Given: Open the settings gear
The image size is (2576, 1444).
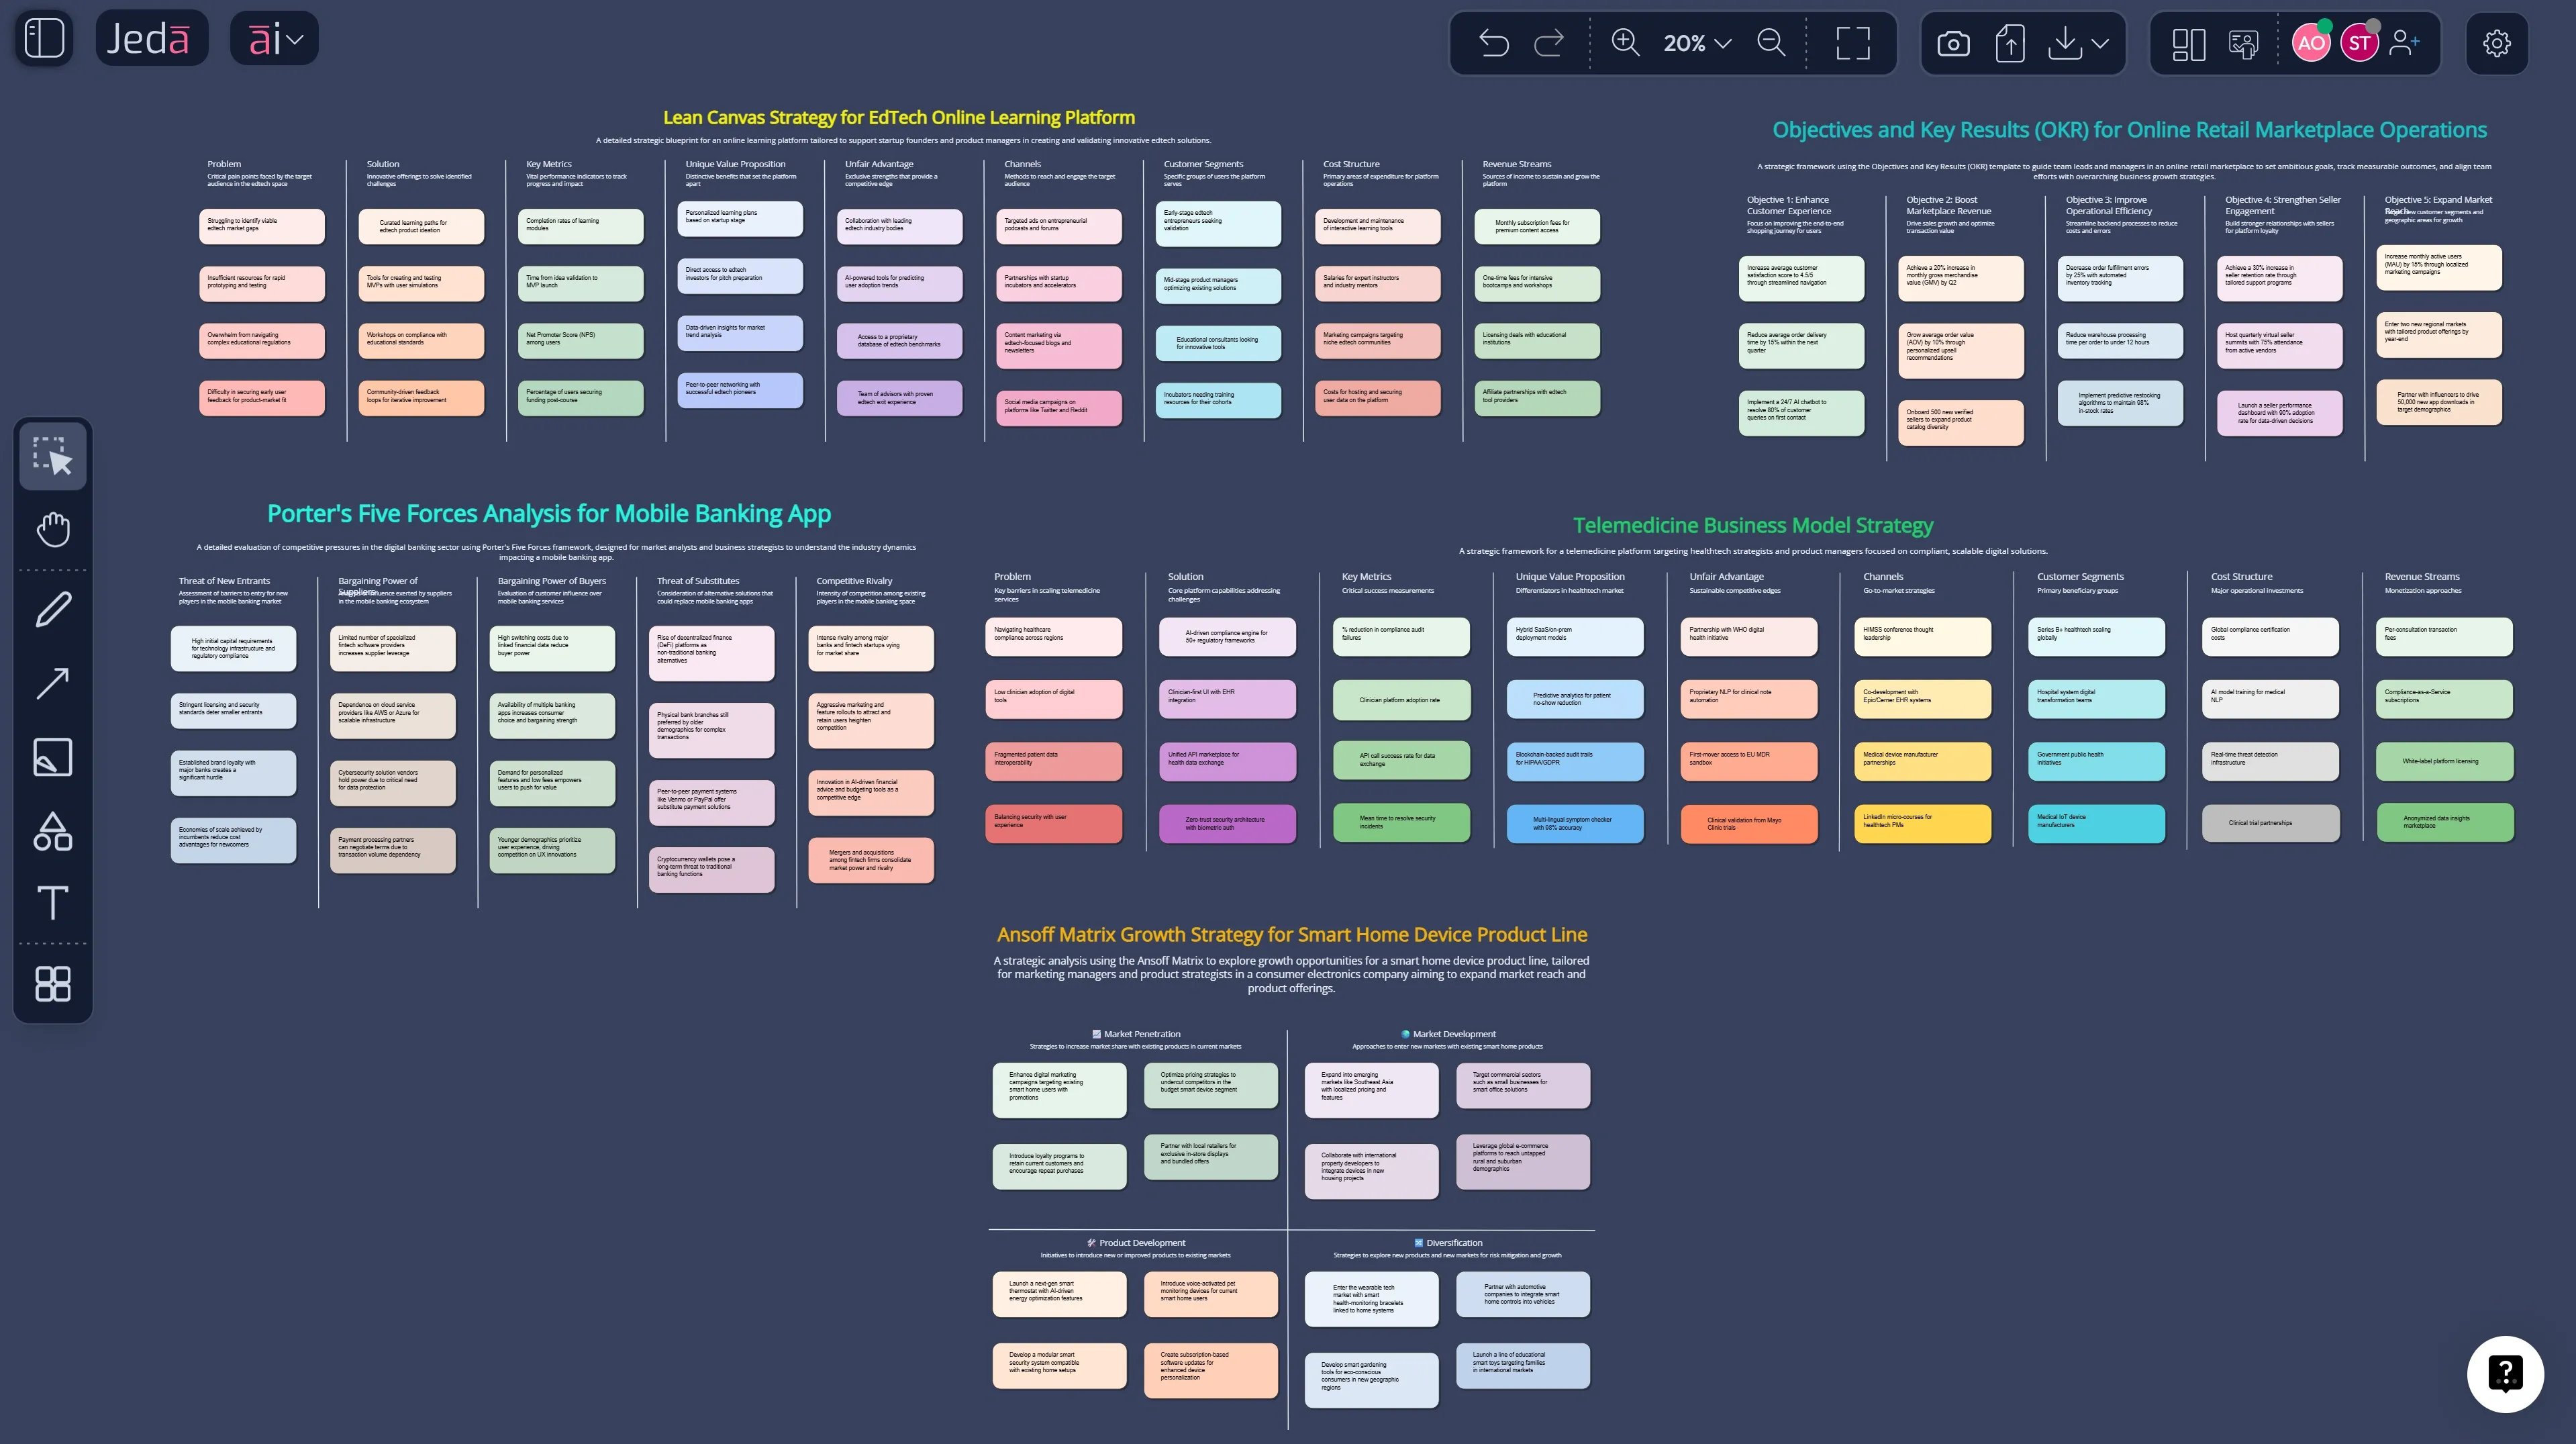Looking at the screenshot, I should coord(2497,42).
